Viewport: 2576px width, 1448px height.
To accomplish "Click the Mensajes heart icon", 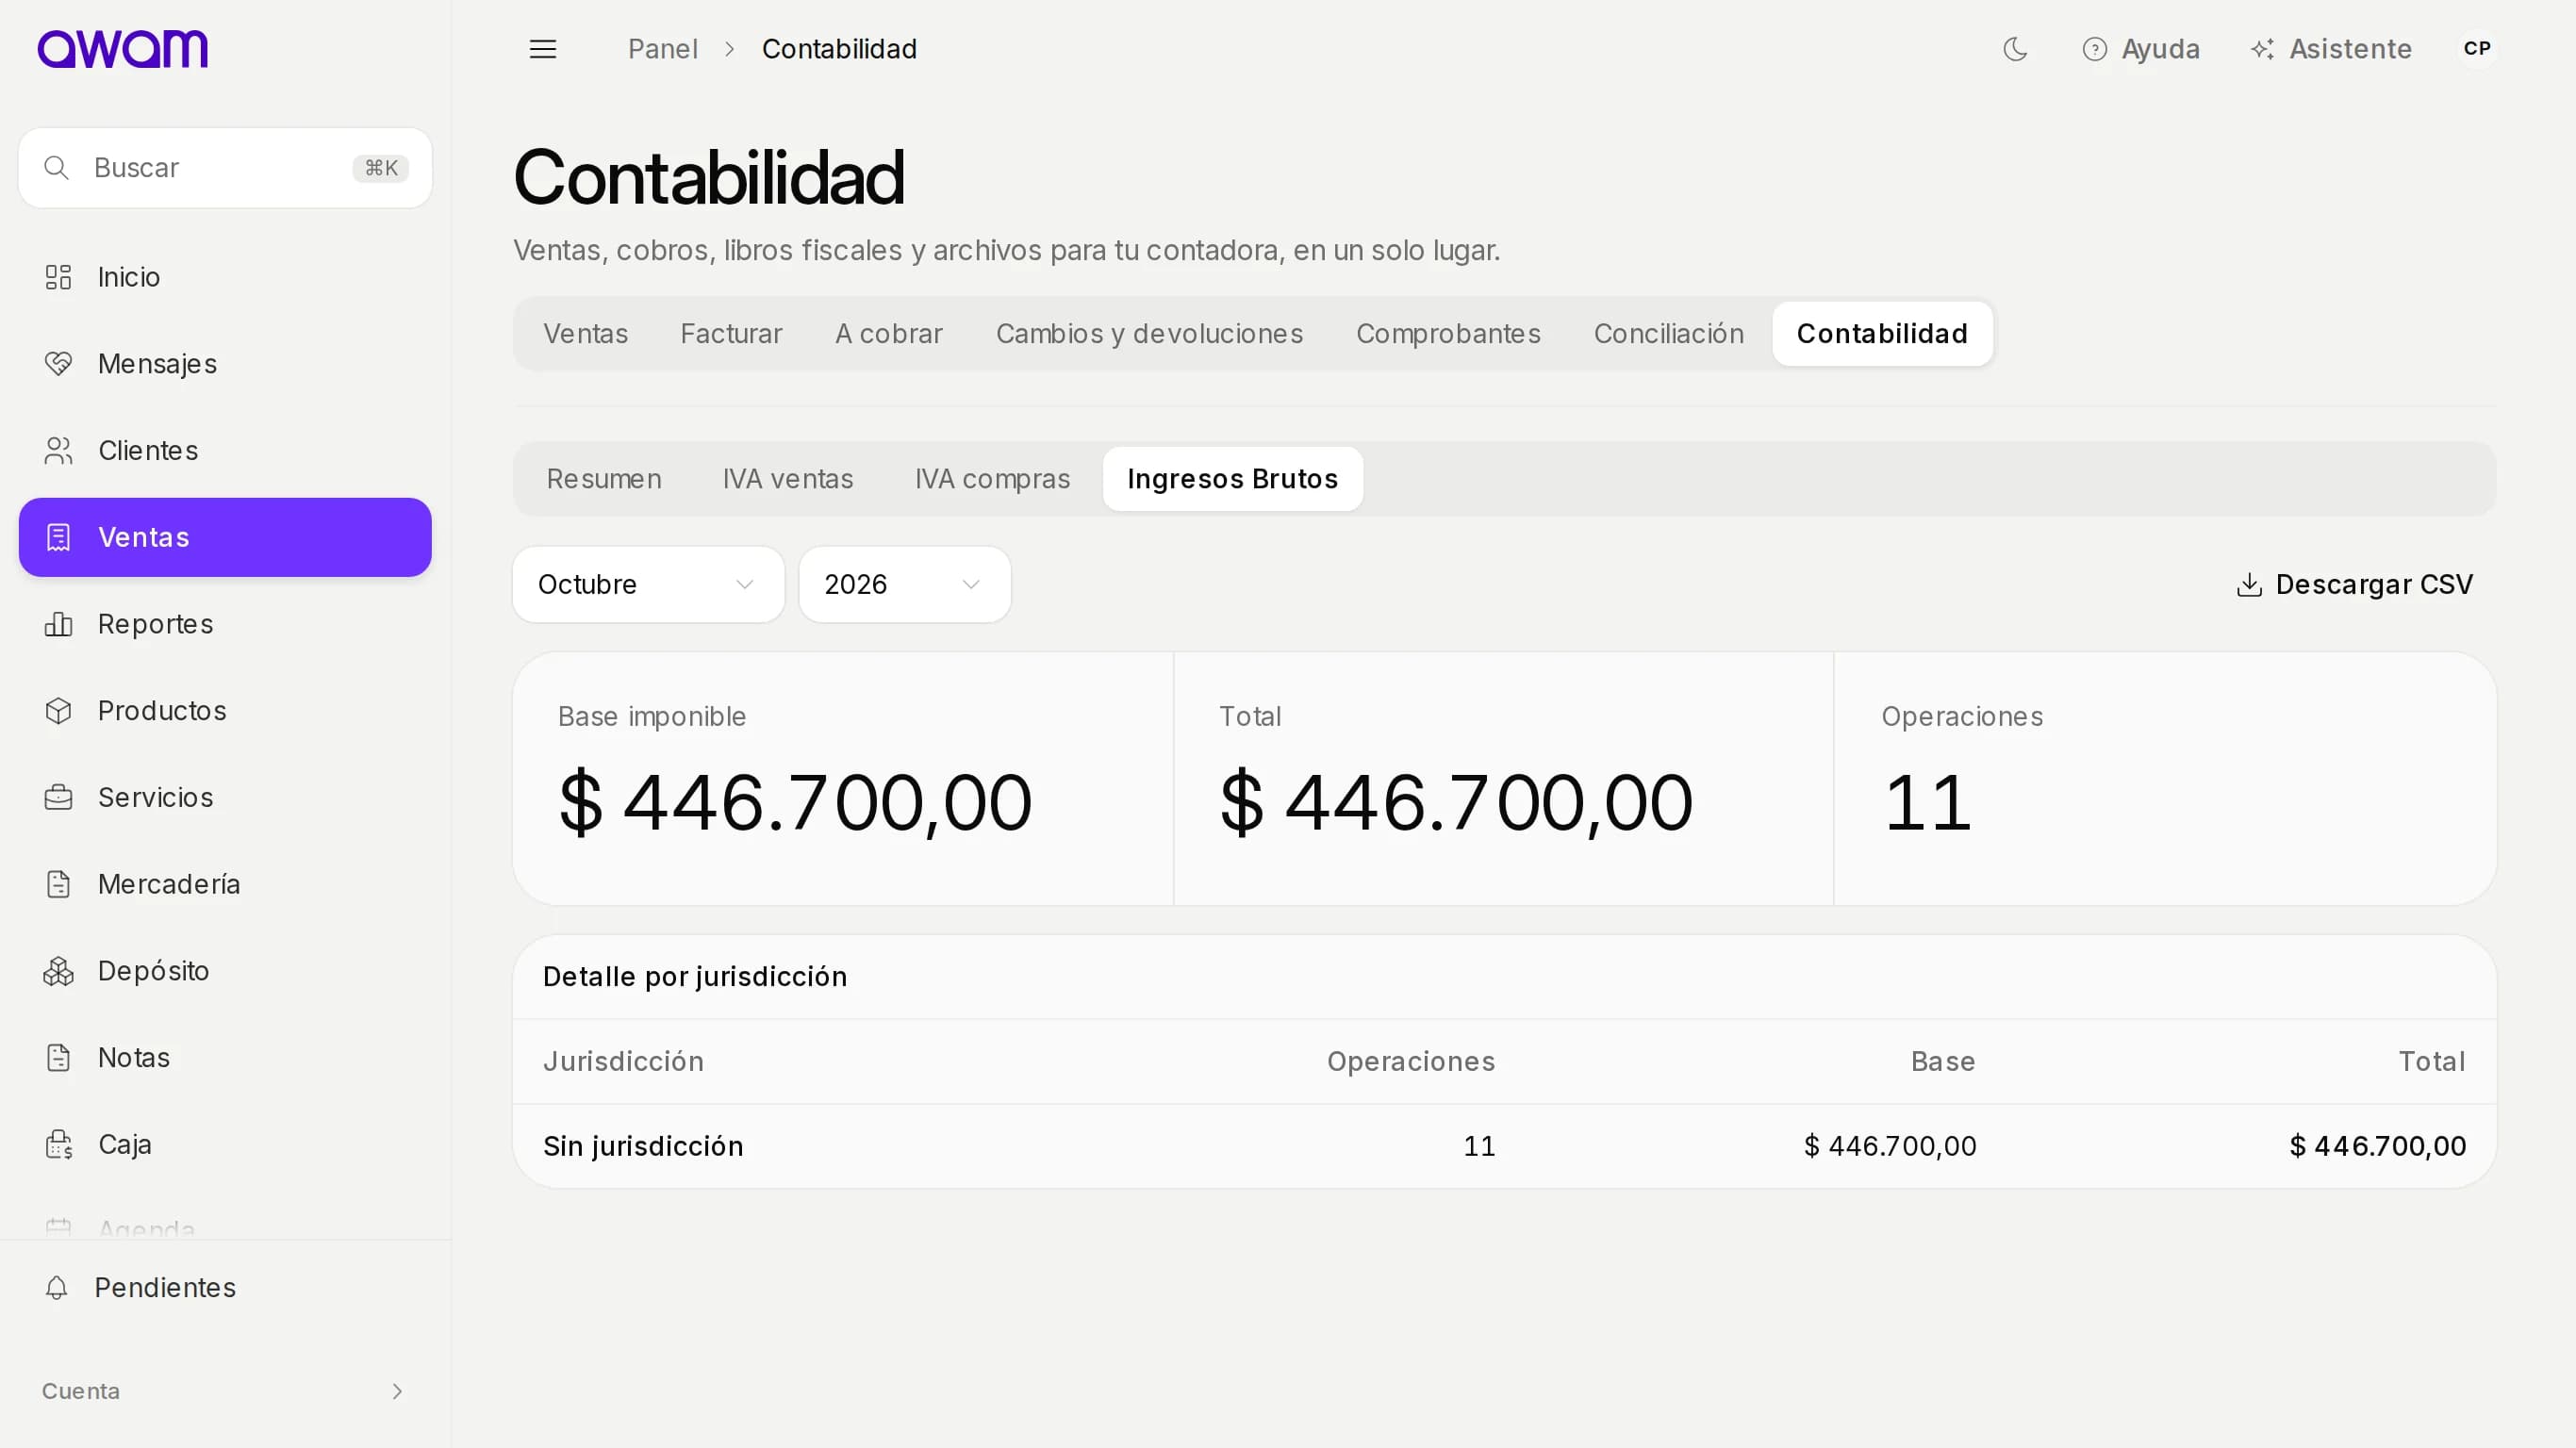I will (x=58, y=364).
